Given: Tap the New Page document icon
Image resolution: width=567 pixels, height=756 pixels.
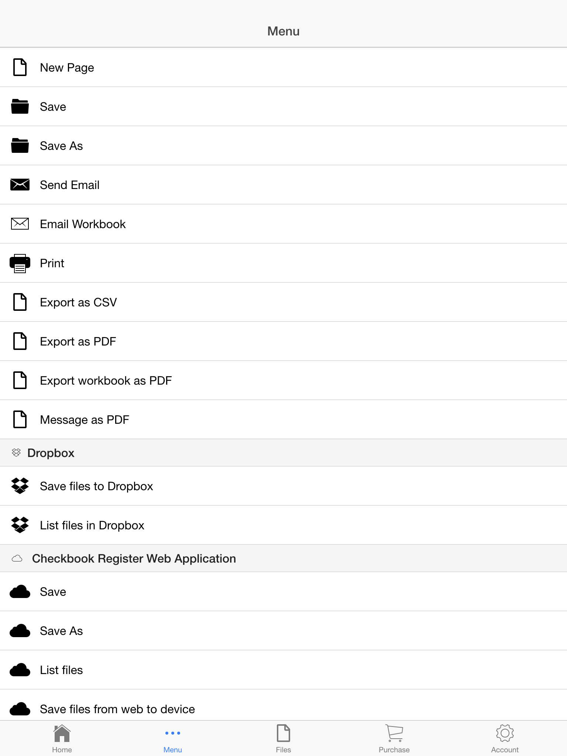Looking at the screenshot, I should point(20,67).
